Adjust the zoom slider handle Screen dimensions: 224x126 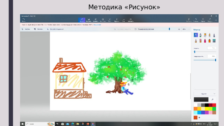tap(169, 29)
